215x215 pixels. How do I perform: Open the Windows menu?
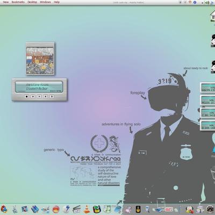point(45,2)
